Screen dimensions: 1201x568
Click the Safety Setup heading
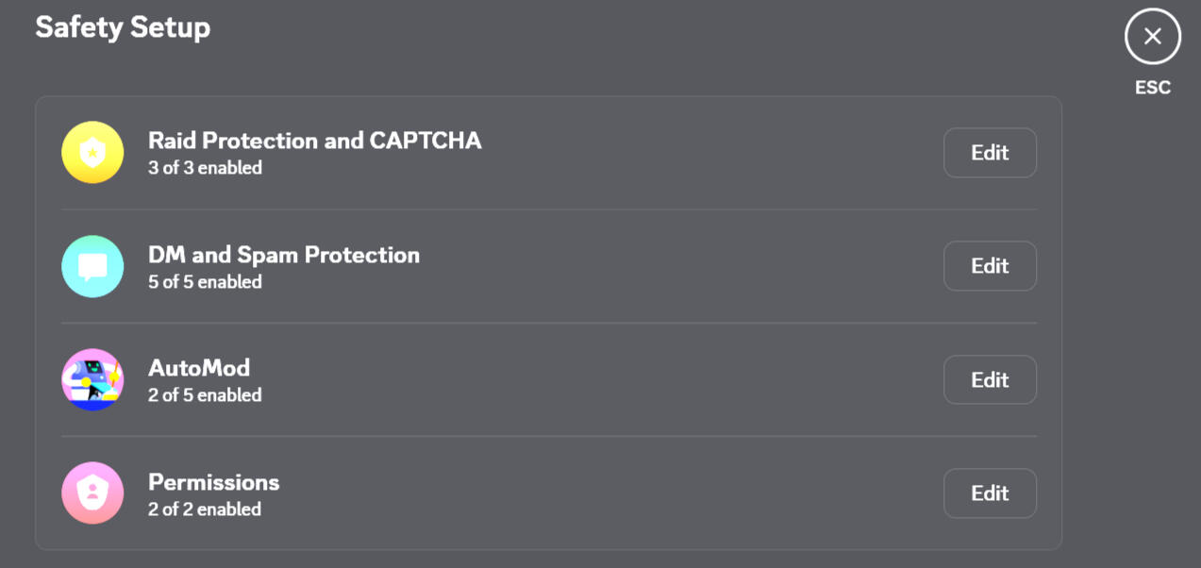coord(123,27)
